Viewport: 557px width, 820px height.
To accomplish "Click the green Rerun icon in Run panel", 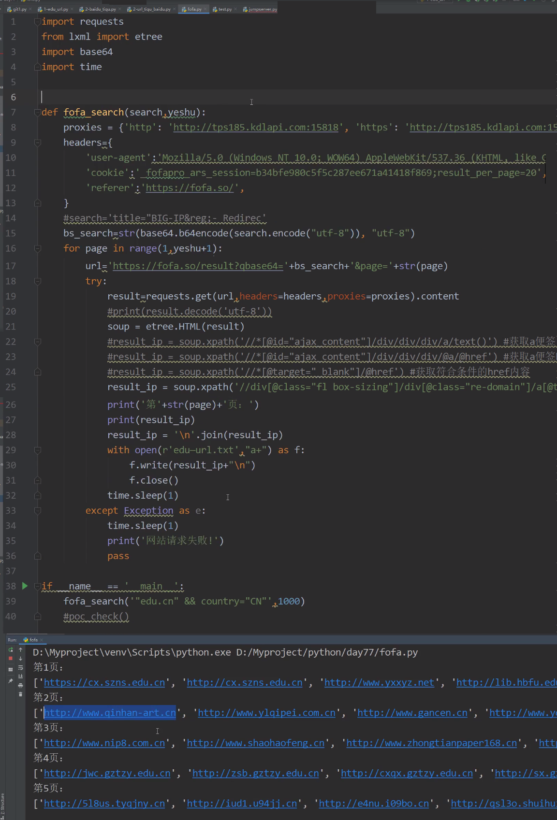I will (11, 650).
